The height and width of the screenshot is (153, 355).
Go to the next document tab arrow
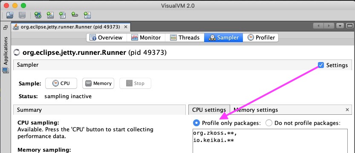[329, 26]
